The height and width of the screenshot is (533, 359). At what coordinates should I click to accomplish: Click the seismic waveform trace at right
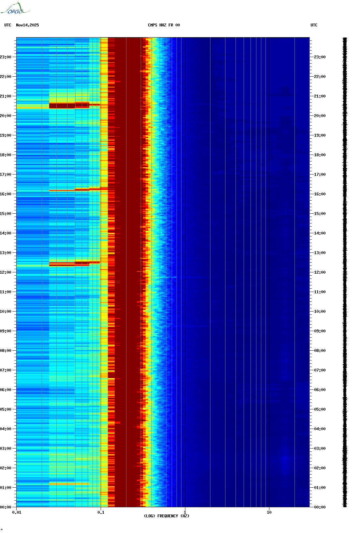coord(345,272)
